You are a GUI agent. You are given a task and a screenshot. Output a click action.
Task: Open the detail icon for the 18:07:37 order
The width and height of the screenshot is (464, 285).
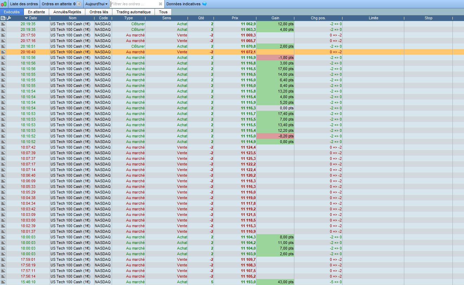pos(3,158)
